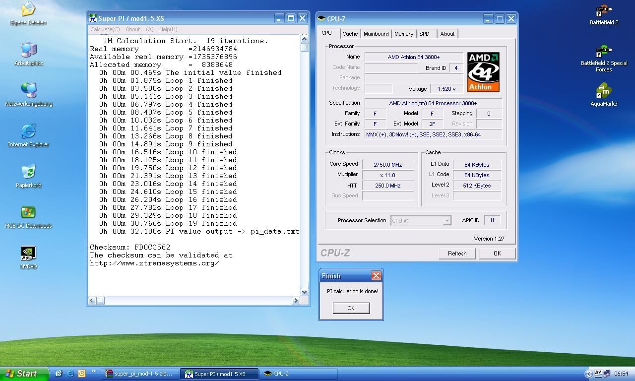Open Internet Explorer from the quick launch bar
635x381 pixels.
[x=70, y=374]
